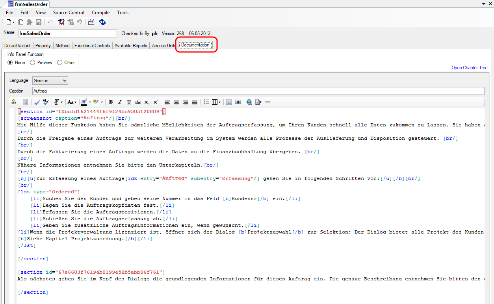The width and height of the screenshot is (494, 304).
Task: Click the grid preview icon in main toolbar
Action: tap(91, 22)
